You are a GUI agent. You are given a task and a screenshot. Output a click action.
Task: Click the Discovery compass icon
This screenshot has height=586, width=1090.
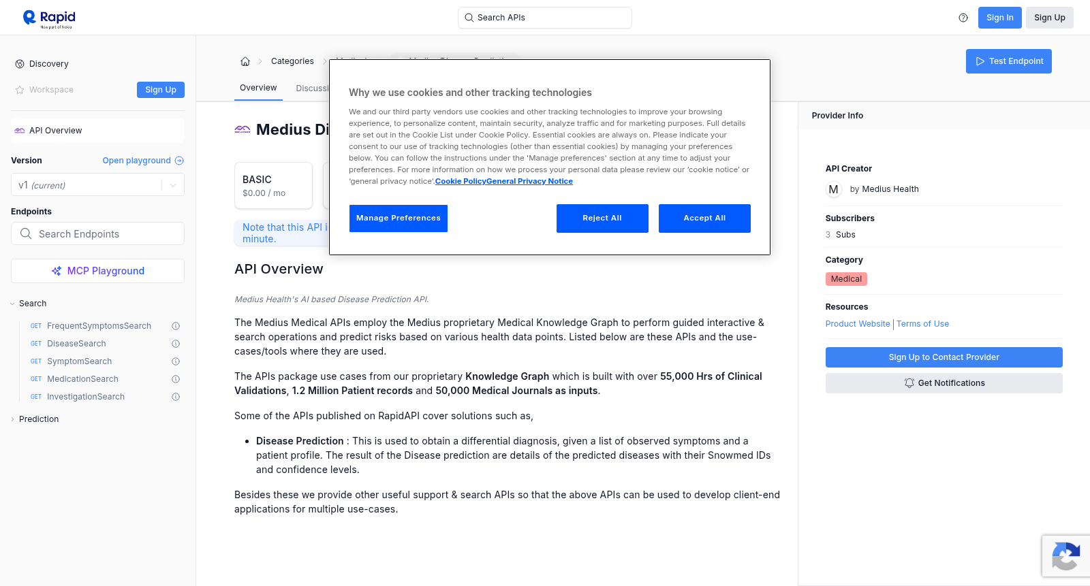(20, 64)
